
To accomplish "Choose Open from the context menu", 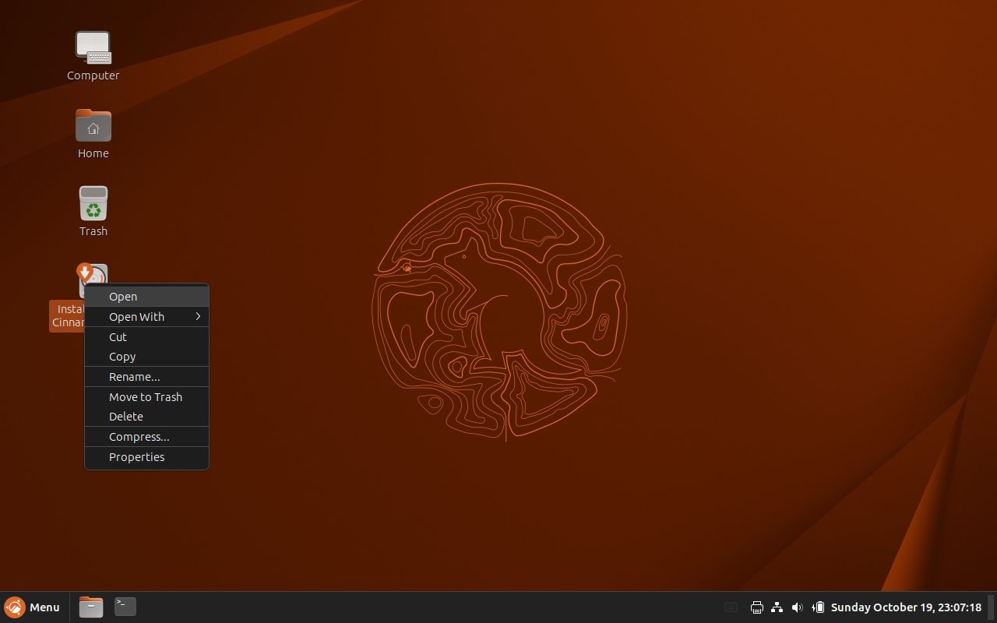I will pos(146,297).
